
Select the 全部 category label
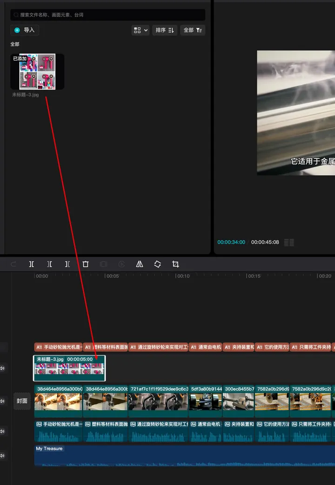(x=15, y=44)
